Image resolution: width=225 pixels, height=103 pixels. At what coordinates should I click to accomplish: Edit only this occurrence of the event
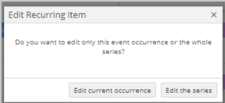tap(112, 90)
